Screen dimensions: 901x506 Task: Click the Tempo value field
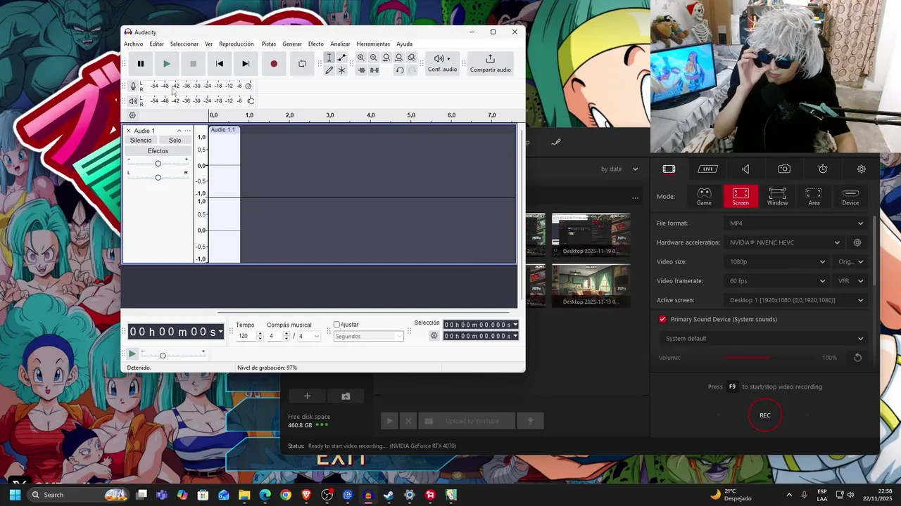coord(245,337)
